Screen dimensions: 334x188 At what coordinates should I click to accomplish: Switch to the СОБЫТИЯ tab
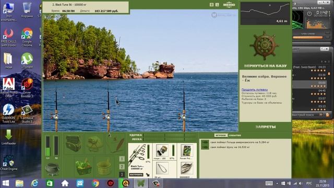(x=235, y=135)
